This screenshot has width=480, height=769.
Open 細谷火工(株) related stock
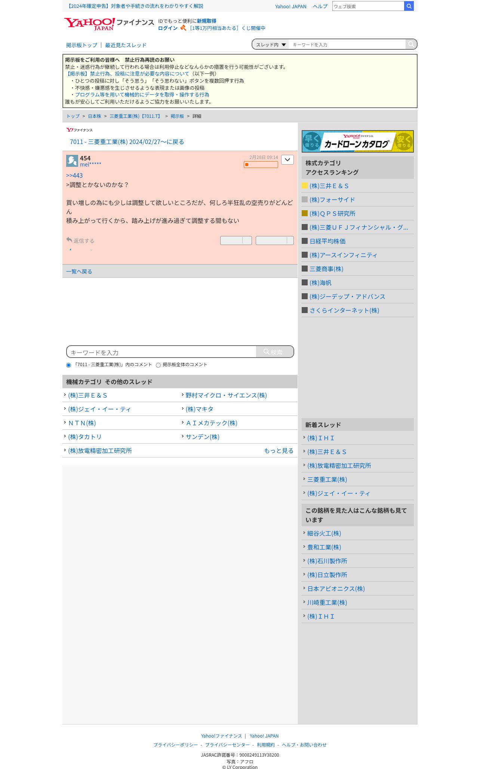coord(324,533)
